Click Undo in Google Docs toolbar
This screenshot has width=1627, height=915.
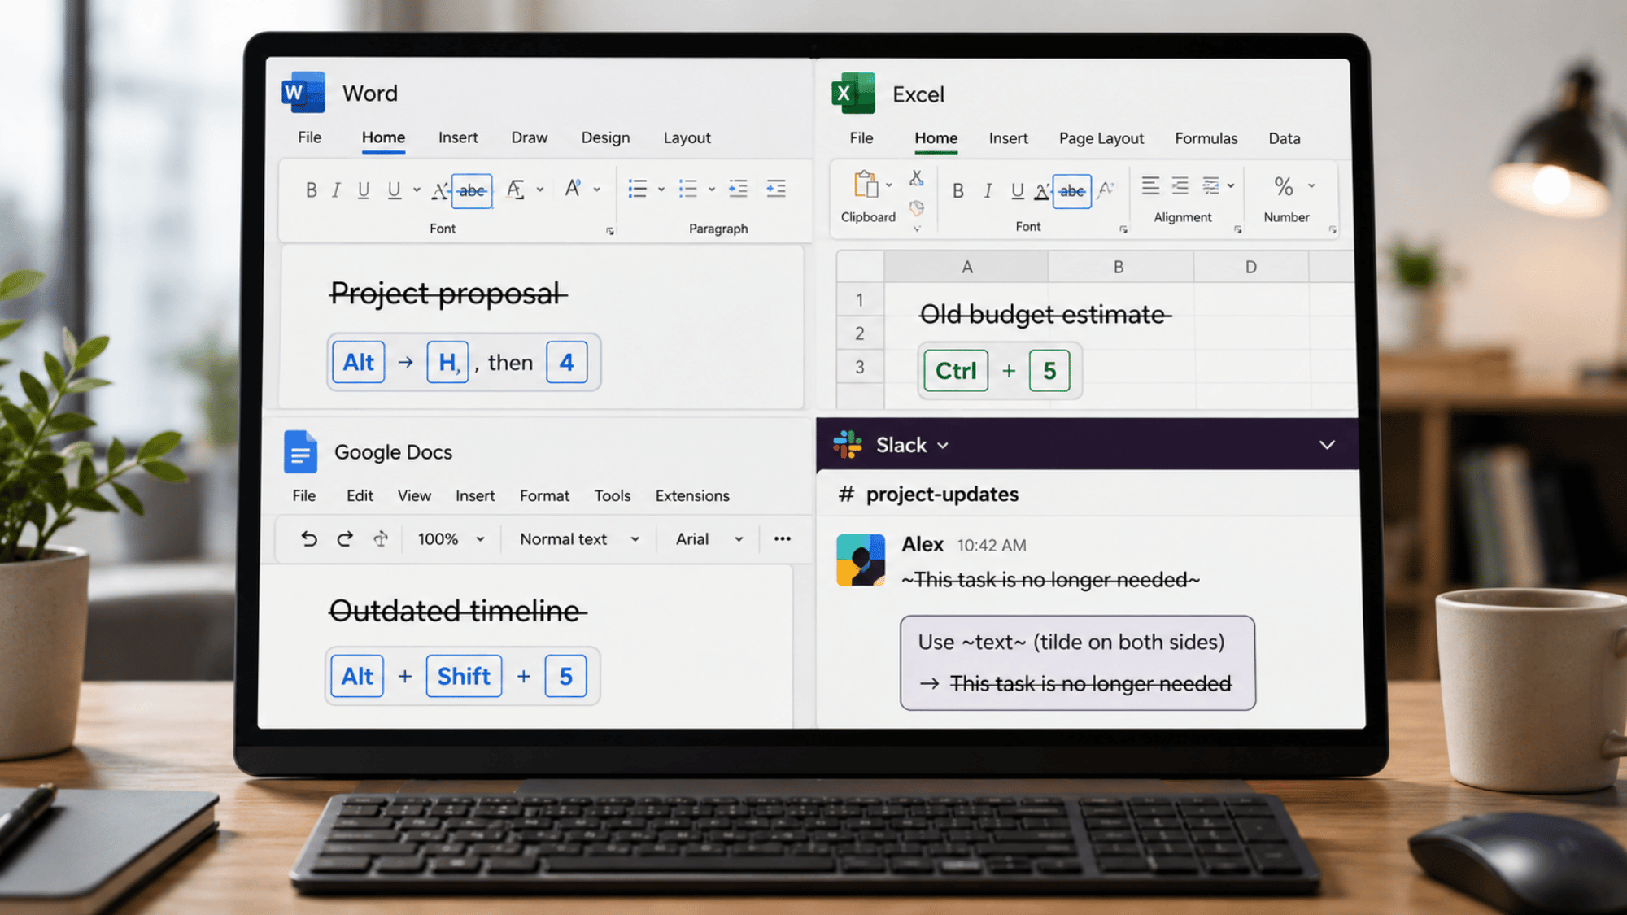pos(308,538)
